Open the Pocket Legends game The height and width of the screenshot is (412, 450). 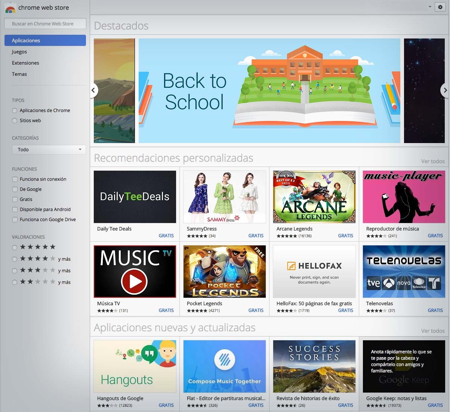(x=224, y=272)
